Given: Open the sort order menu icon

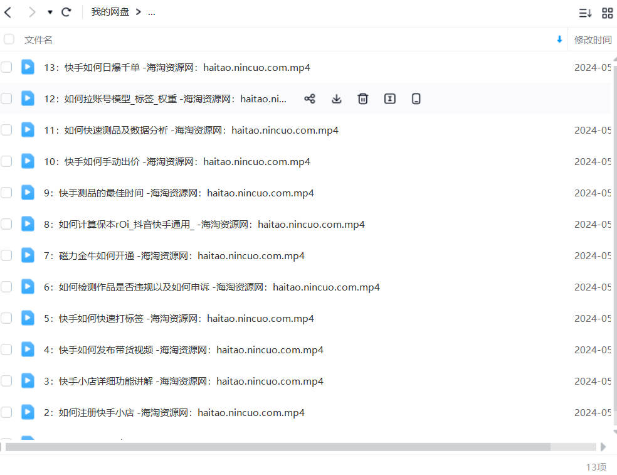Looking at the screenshot, I should tap(585, 13).
